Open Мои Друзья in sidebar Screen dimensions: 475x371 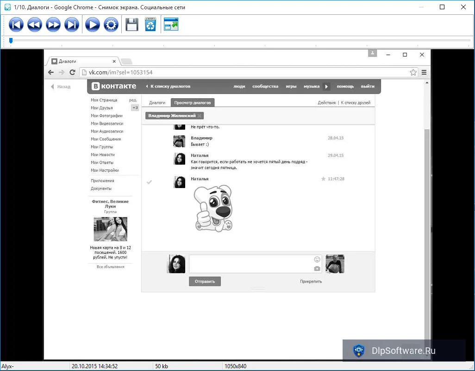coord(102,108)
